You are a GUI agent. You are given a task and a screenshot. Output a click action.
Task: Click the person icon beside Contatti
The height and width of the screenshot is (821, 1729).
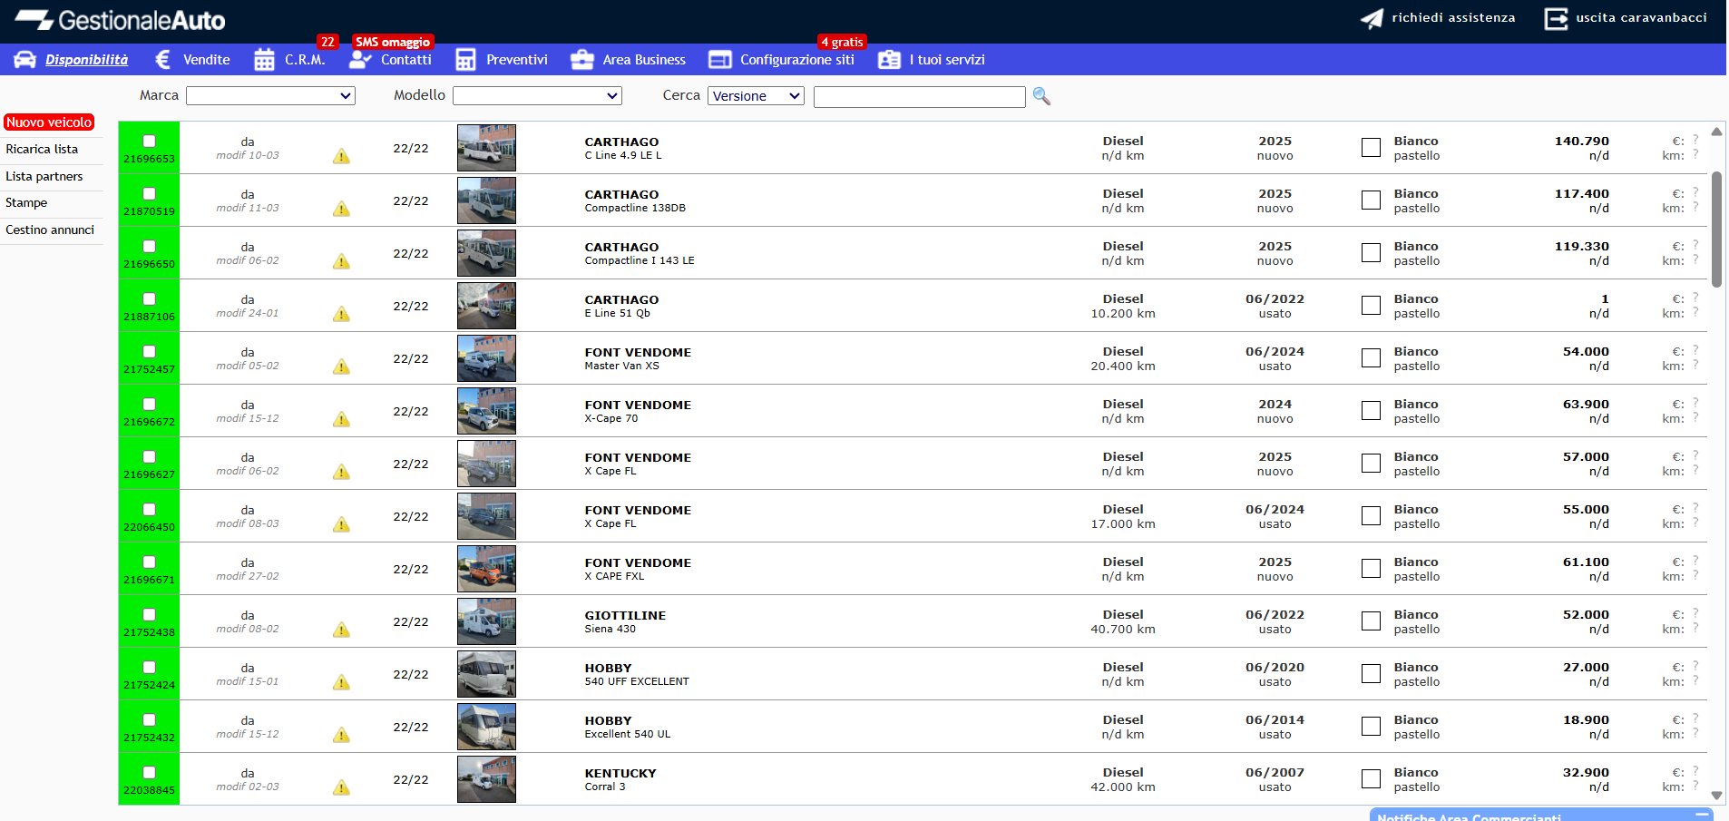pos(360,60)
